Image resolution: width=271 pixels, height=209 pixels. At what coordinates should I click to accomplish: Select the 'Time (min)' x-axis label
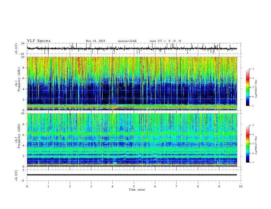pos(137,190)
